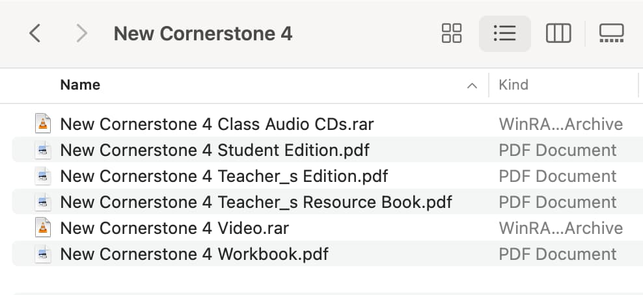
Task: Click the Student Edition.pdf file icon
Action: 43,150
